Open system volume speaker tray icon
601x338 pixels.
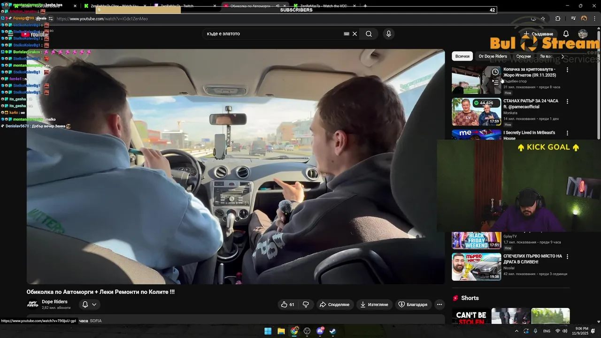[x=565, y=331]
